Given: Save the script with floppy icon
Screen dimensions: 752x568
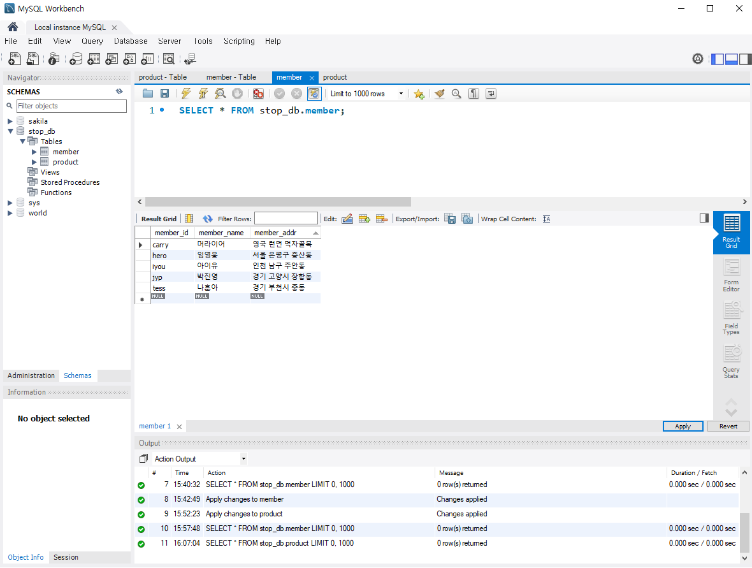Looking at the screenshot, I should [164, 94].
